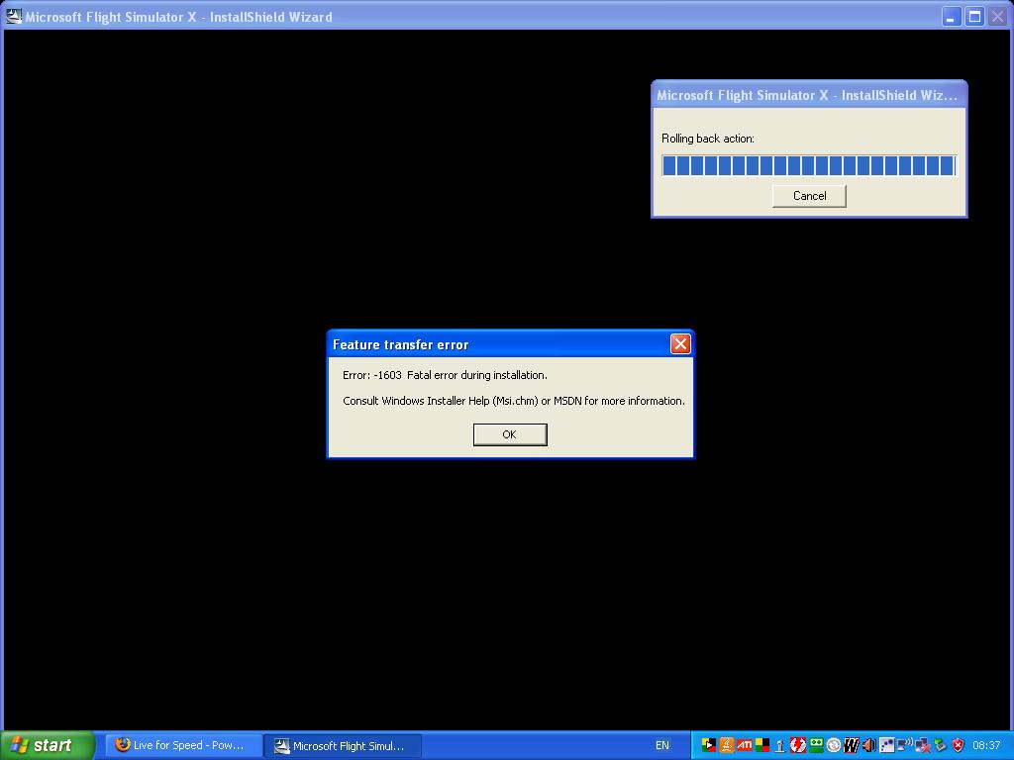The image size is (1014, 760).
Task: Click the green tray icon with two dots
Action: pos(816,745)
